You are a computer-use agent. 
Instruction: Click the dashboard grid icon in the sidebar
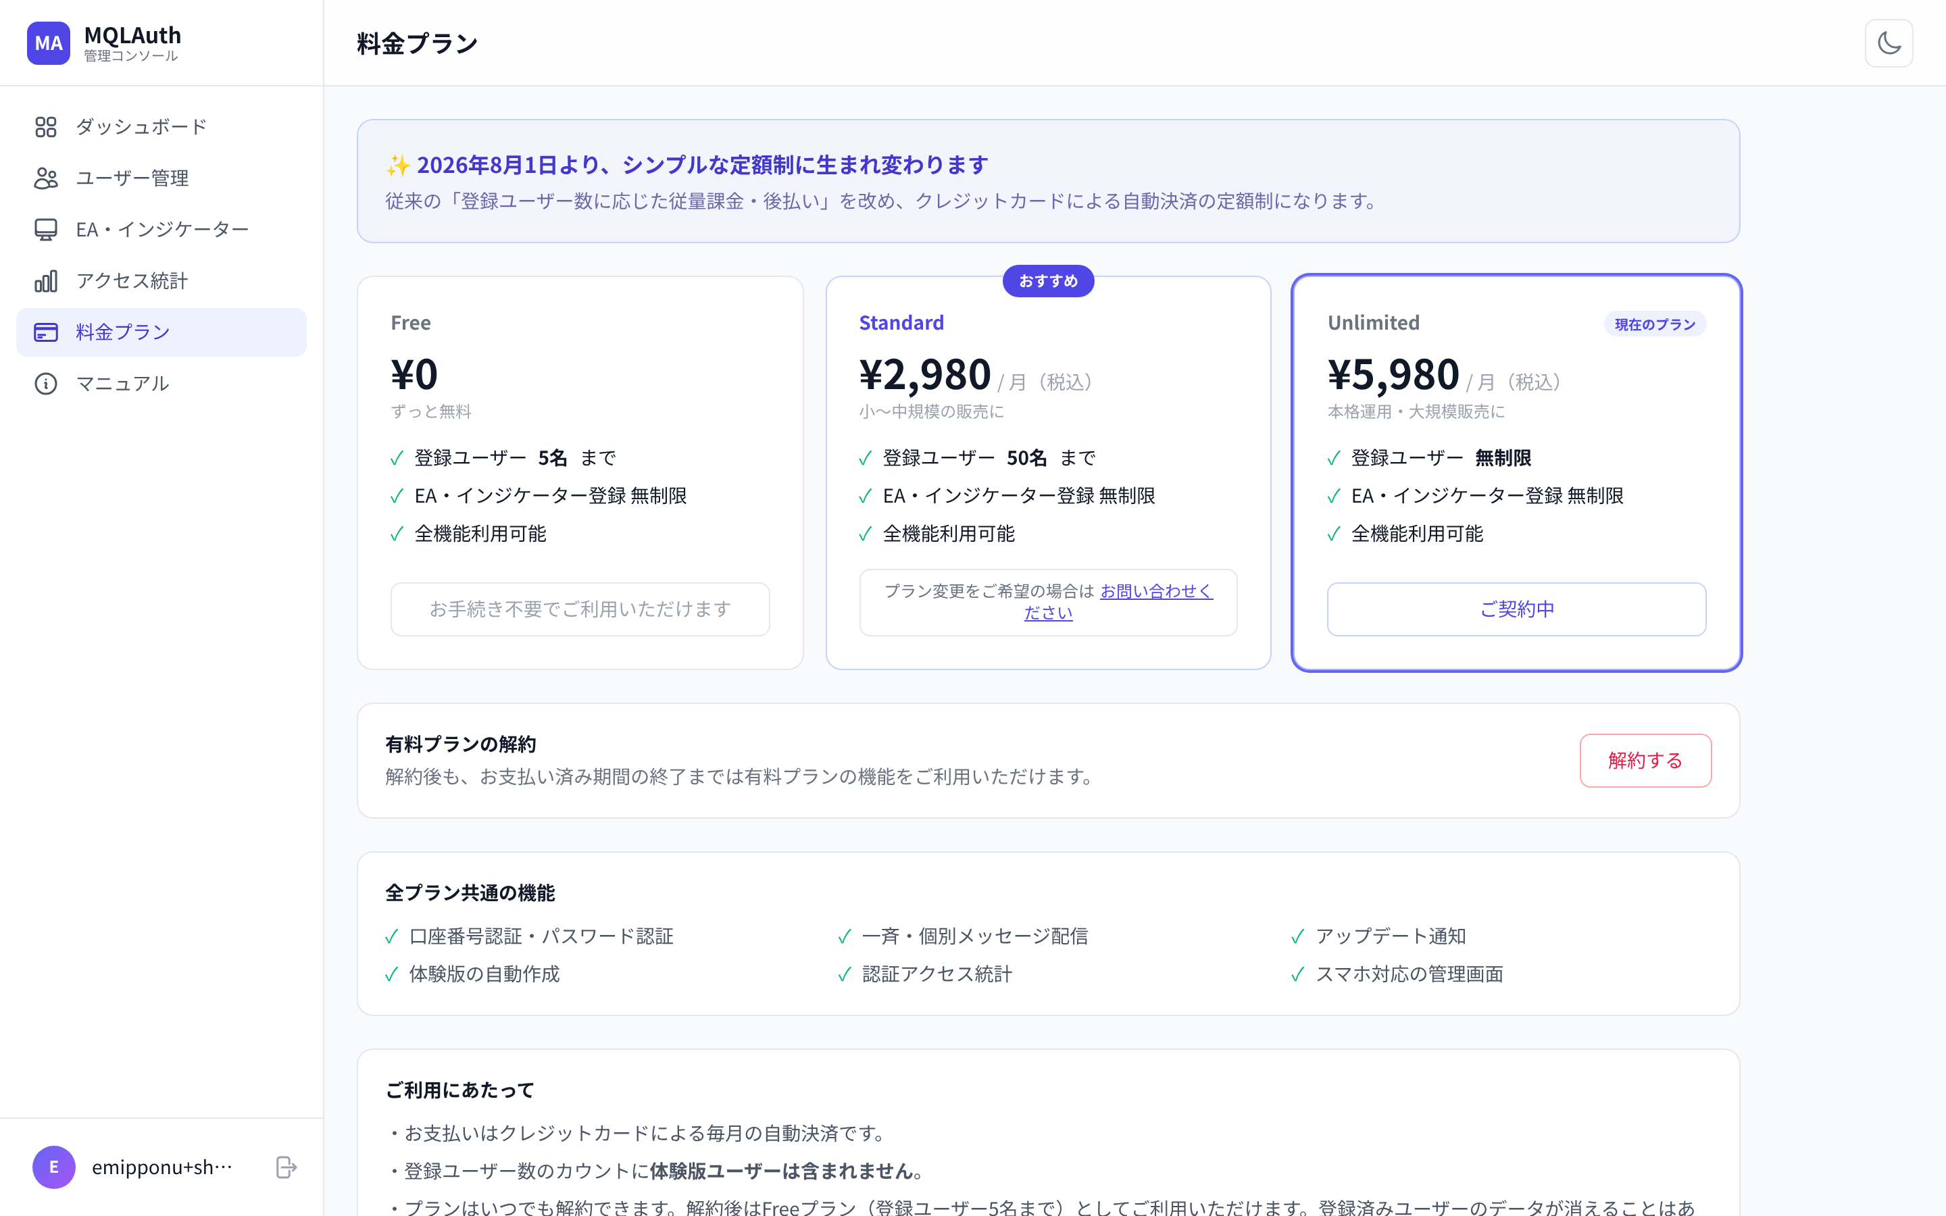tap(46, 127)
